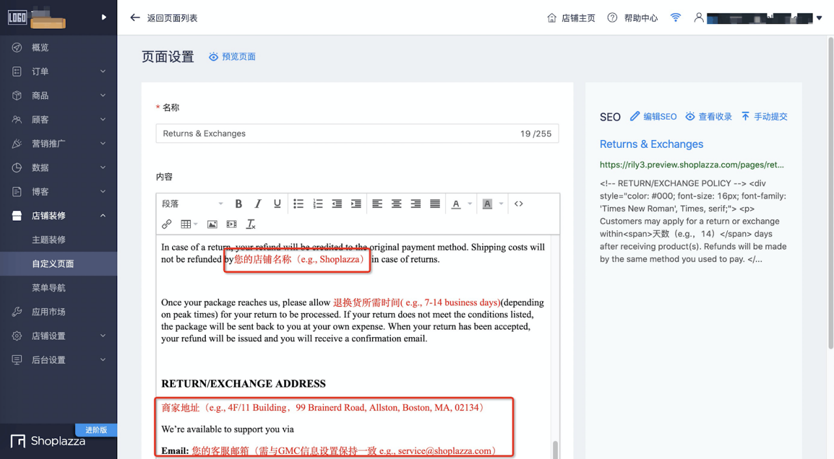Click the store LOGO image
The width and height of the screenshot is (834, 459).
click(x=17, y=18)
